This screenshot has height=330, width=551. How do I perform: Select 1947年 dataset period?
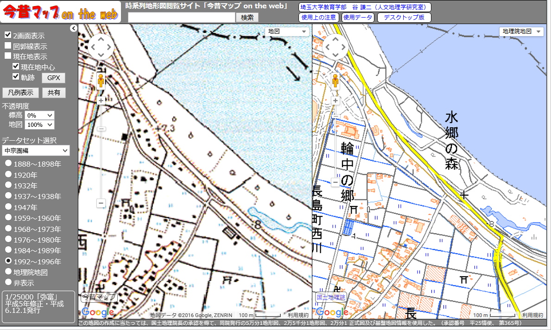[8, 207]
